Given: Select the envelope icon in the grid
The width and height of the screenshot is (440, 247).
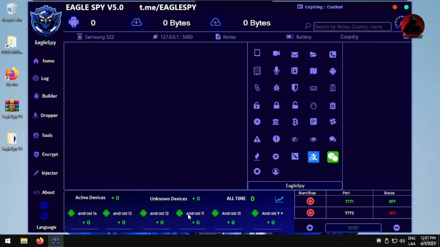Looking at the screenshot, I should coord(295,55).
